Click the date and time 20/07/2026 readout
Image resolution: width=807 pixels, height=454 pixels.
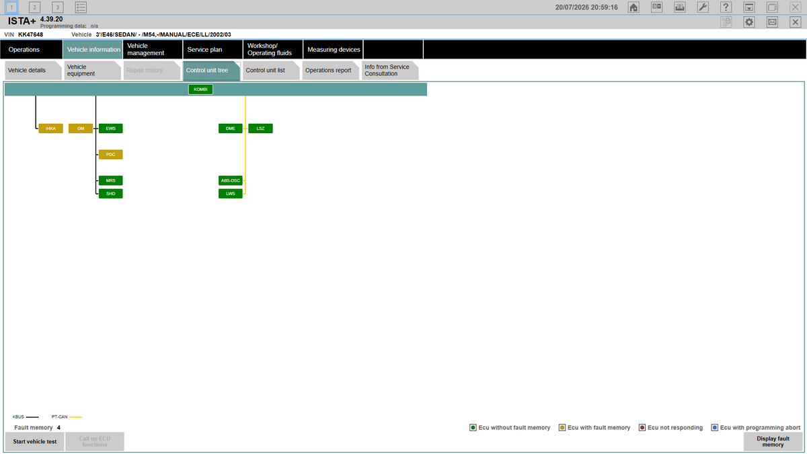click(x=586, y=7)
